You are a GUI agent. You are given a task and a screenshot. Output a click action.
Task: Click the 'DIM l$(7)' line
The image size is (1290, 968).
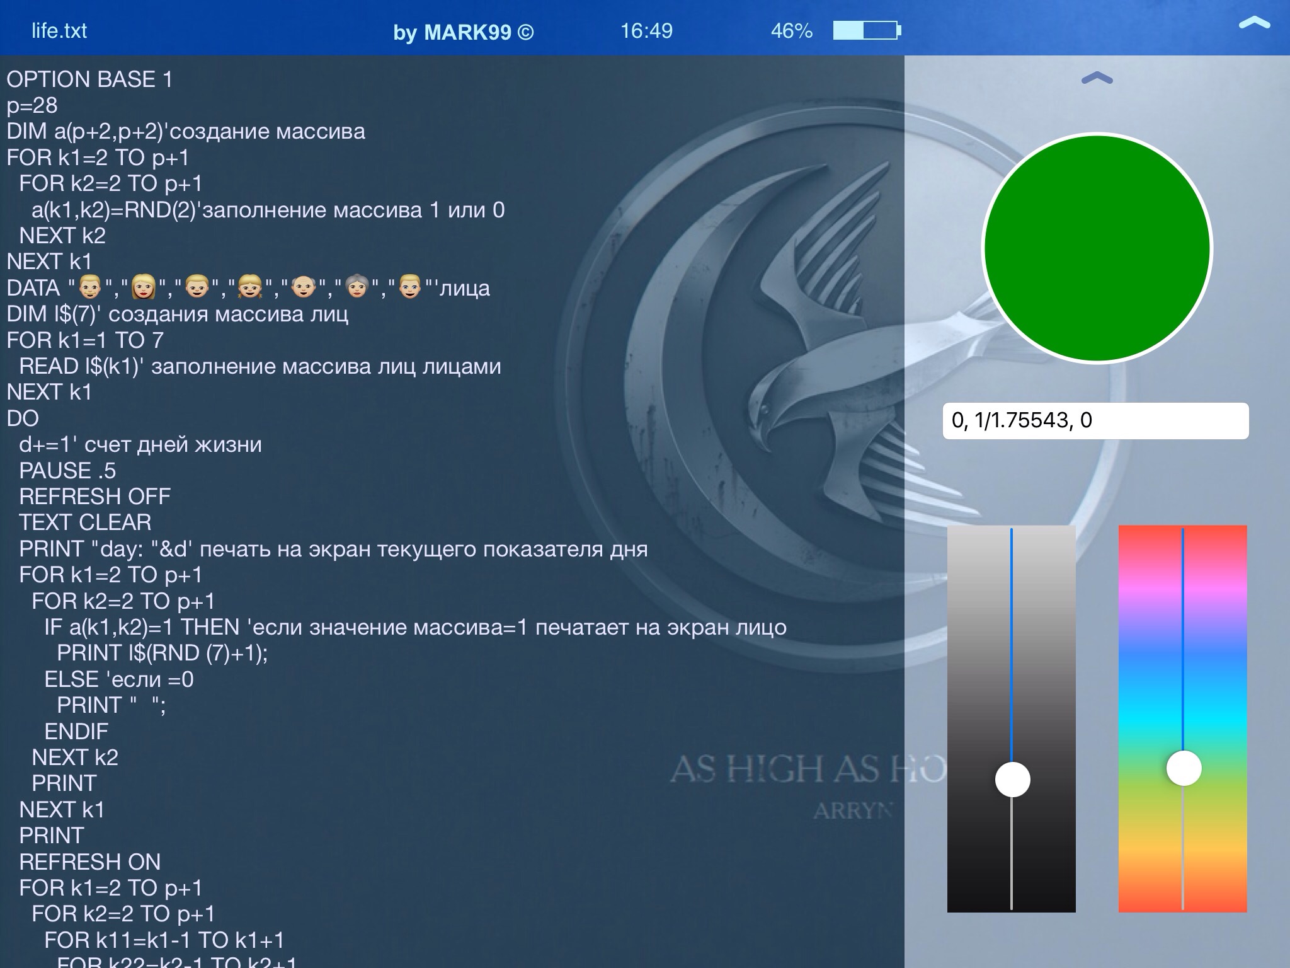point(177,314)
